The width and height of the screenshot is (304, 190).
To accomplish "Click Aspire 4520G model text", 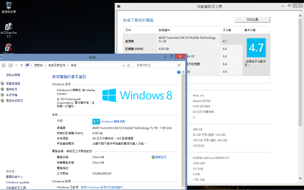I will [201, 101].
